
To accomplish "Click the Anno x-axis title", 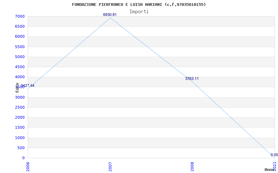I will click(270, 170).
